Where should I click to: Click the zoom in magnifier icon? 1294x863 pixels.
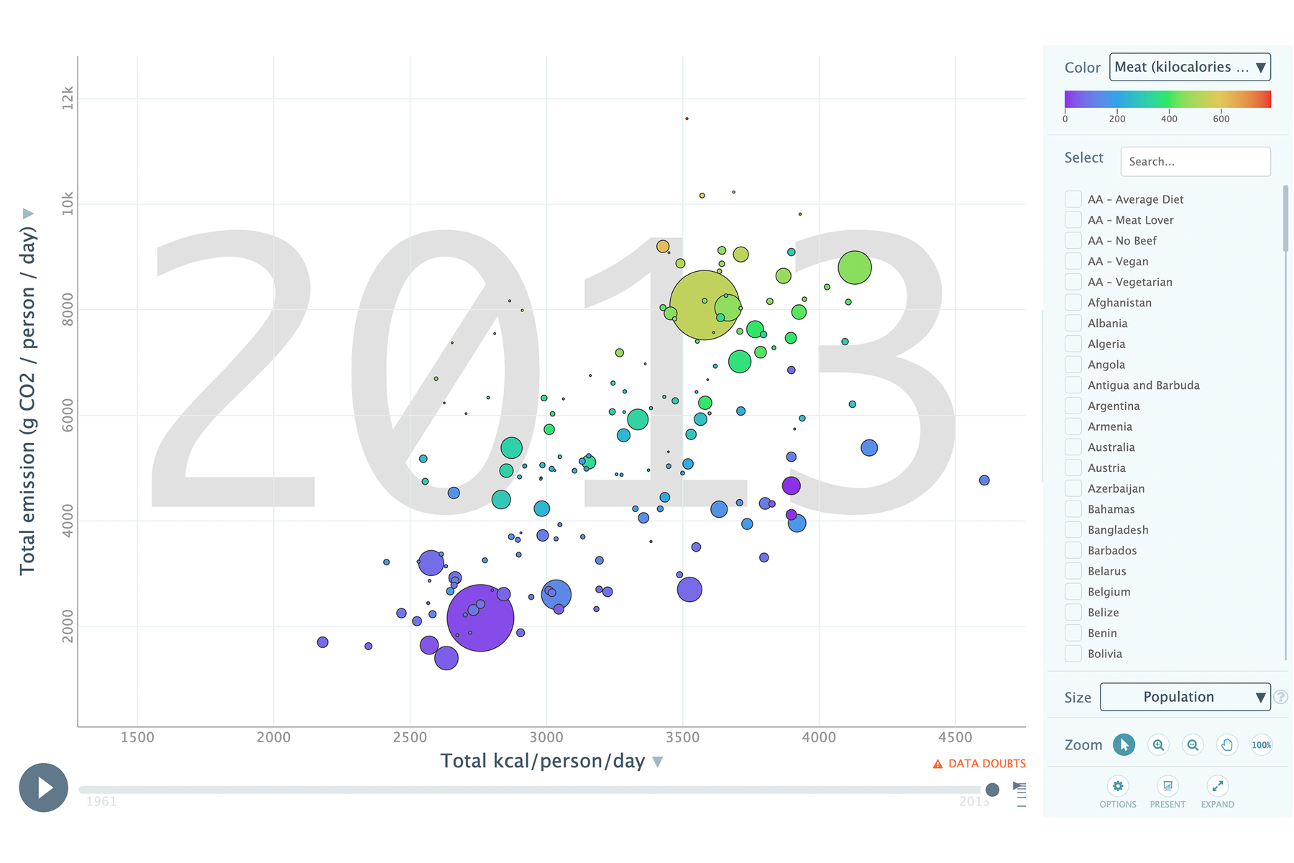pyautogui.click(x=1158, y=745)
